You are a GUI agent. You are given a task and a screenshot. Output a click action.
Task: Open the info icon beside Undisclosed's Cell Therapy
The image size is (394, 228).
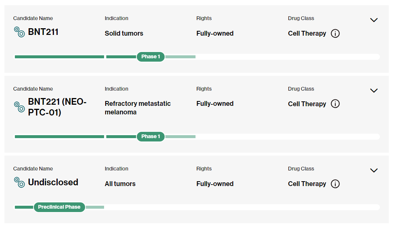(335, 184)
